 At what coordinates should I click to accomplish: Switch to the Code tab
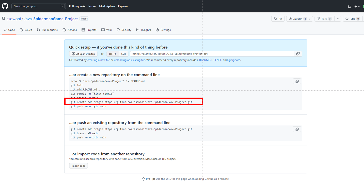point(9,30)
